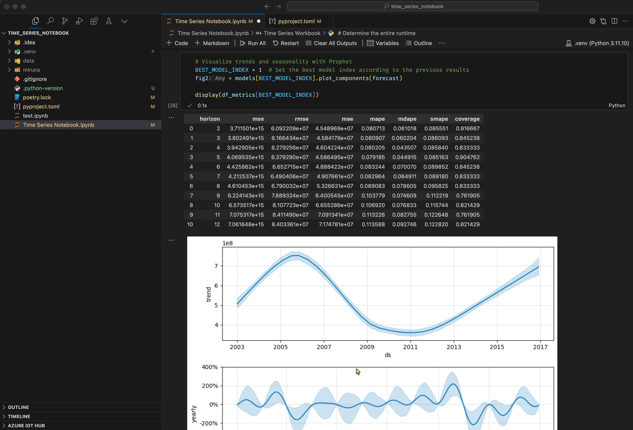Toggle the Variables panel
The height and width of the screenshot is (430, 633).
383,43
